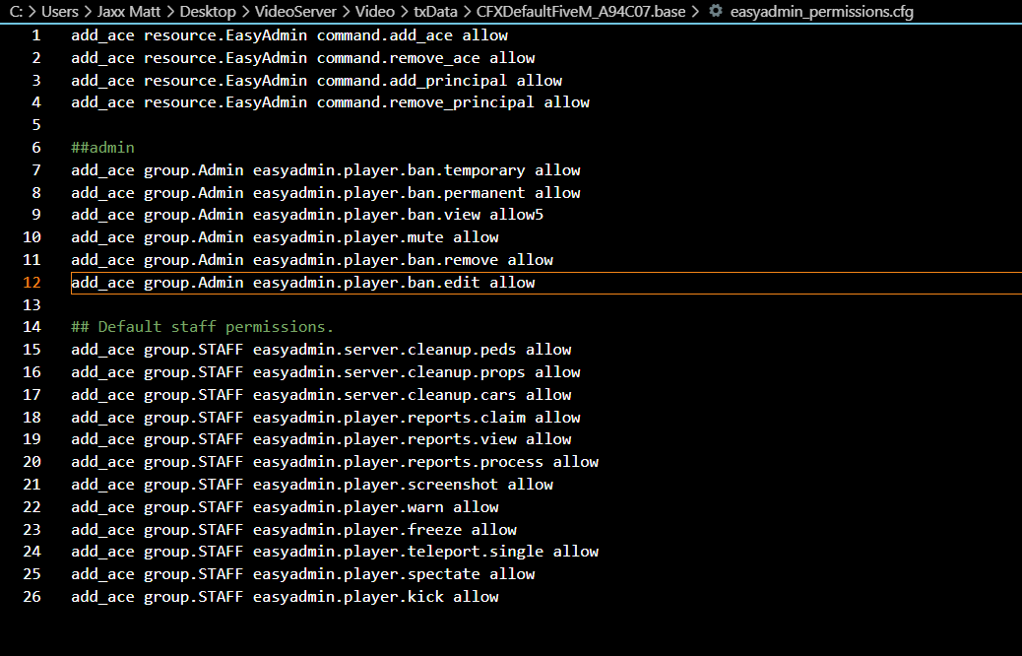Place cursor on empty line 13
The image size is (1022, 656).
click(x=522, y=305)
